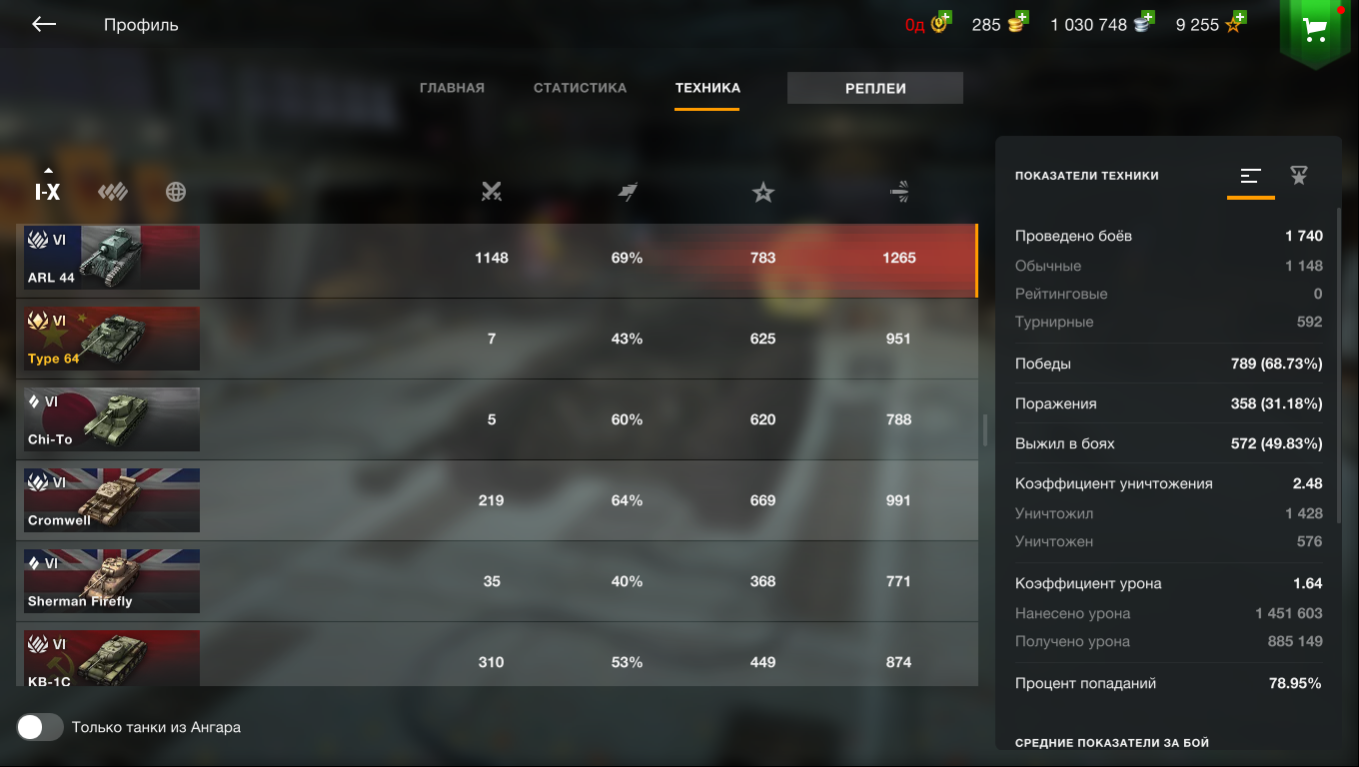
Task: Sort by win rate column icon
Action: [627, 192]
